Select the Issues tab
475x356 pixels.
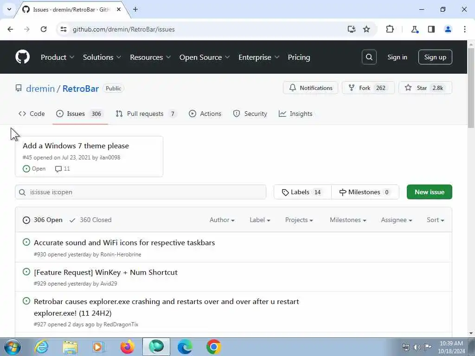point(80,114)
